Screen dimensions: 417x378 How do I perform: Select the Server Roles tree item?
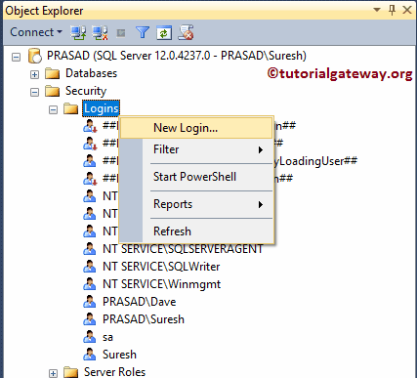tap(114, 372)
